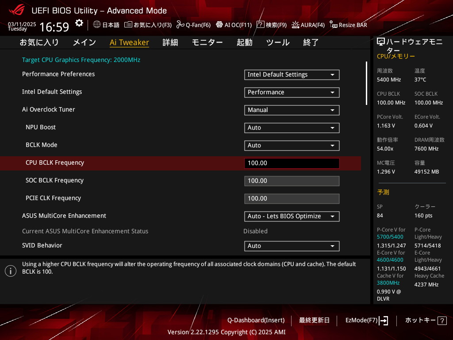Click the search question-mark icon
Image resolution: width=453 pixels, height=340 pixels.
260,25
